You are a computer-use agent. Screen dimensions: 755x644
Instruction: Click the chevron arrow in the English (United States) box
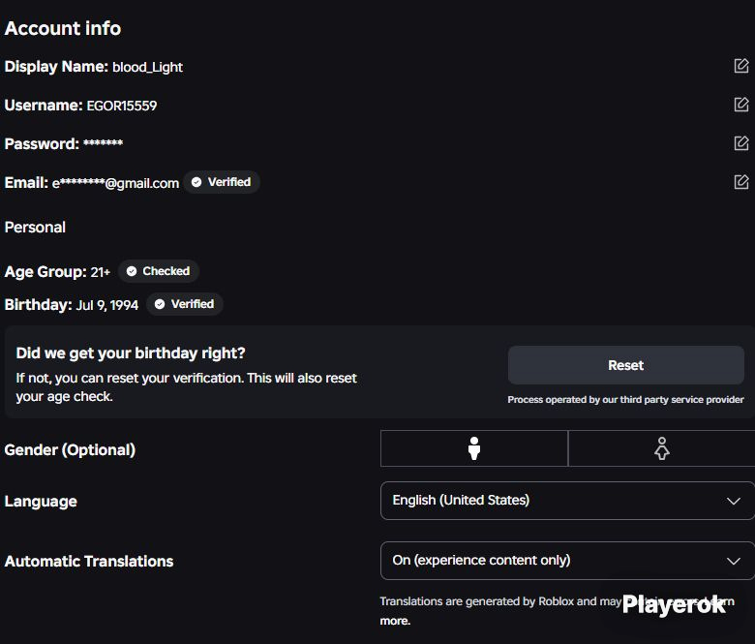(x=734, y=501)
